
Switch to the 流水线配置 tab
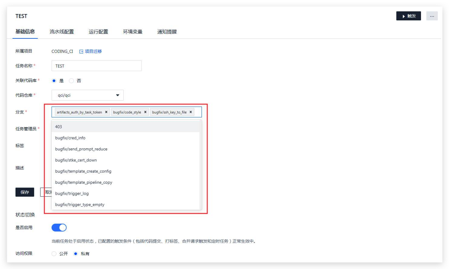coord(62,32)
